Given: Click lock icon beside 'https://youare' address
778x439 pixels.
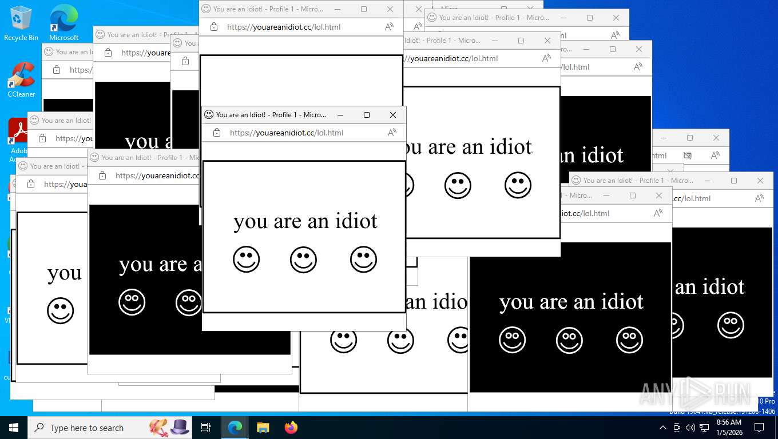Looking at the screenshot, I should point(108,53).
